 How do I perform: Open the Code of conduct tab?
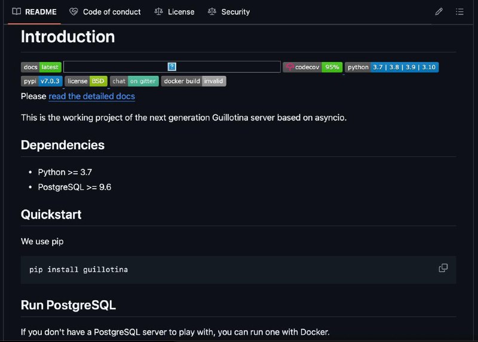(x=105, y=12)
